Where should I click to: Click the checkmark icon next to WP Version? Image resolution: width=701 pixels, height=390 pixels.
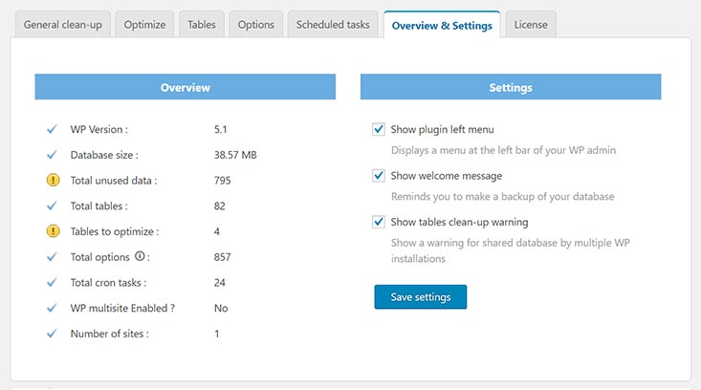pyautogui.click(x=52, y=129)
